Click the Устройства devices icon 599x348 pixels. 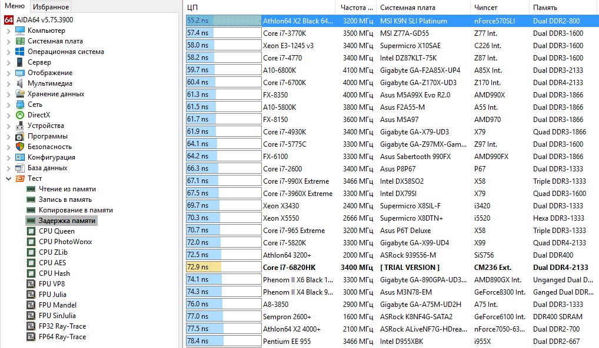[20, 126]
